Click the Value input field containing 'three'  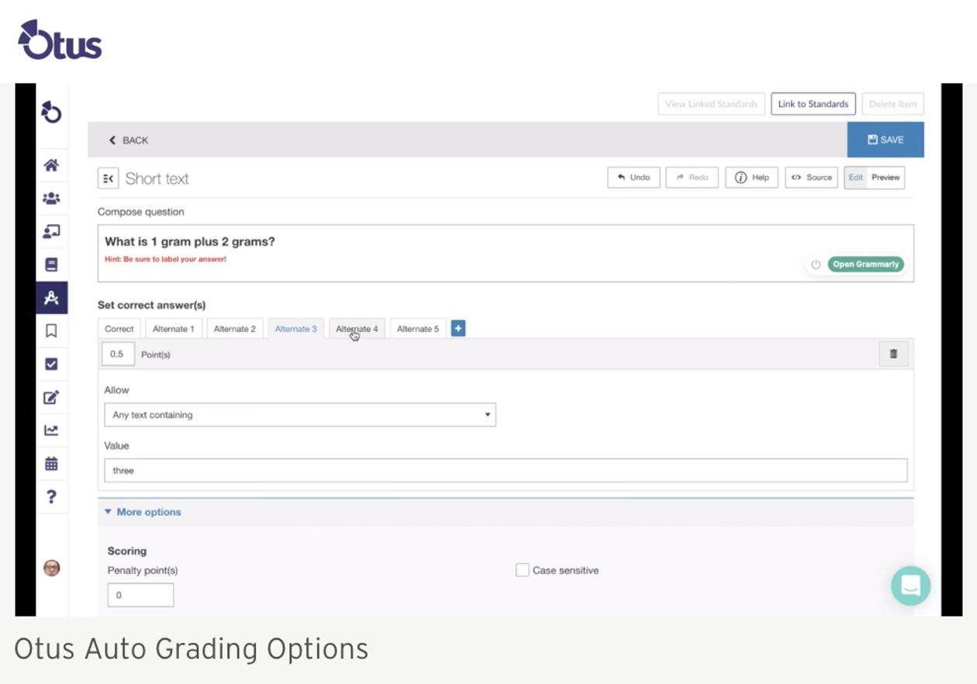505,471
